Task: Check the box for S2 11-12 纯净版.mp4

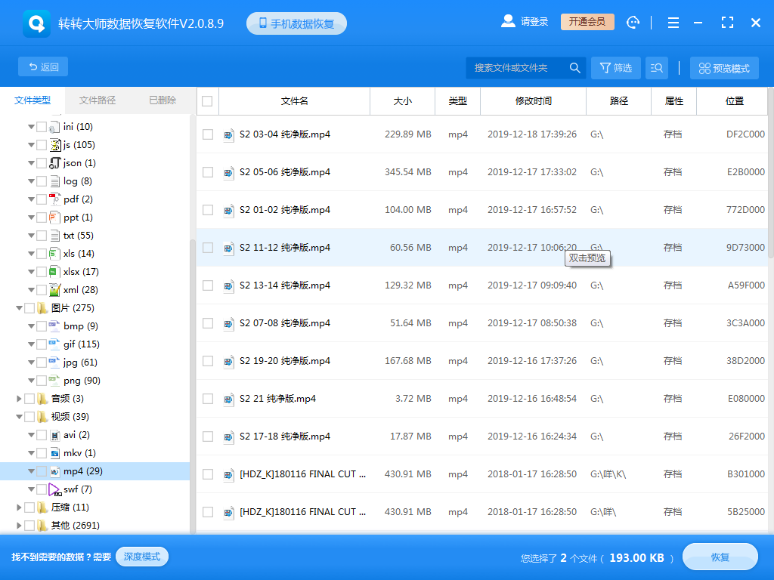Action: [x=208, y=248]
